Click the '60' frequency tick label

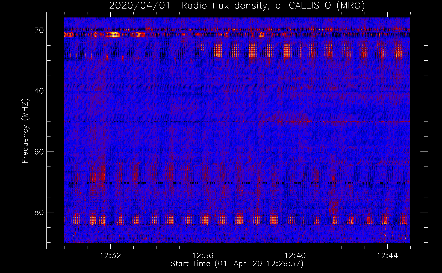point(39,152)
